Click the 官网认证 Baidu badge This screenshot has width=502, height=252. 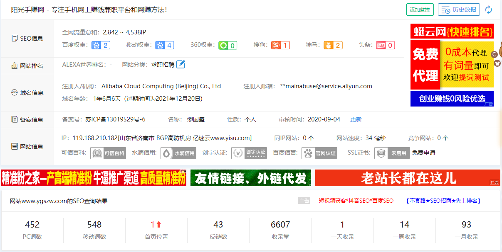point(319,153)
